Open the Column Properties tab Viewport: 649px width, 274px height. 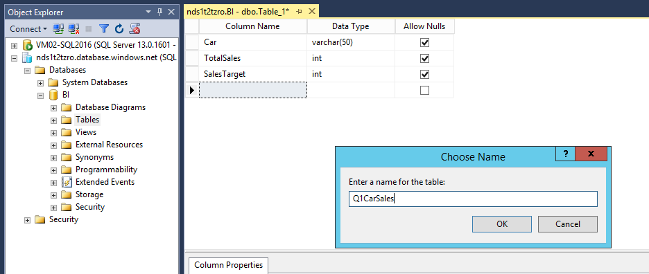click(229, 265)
